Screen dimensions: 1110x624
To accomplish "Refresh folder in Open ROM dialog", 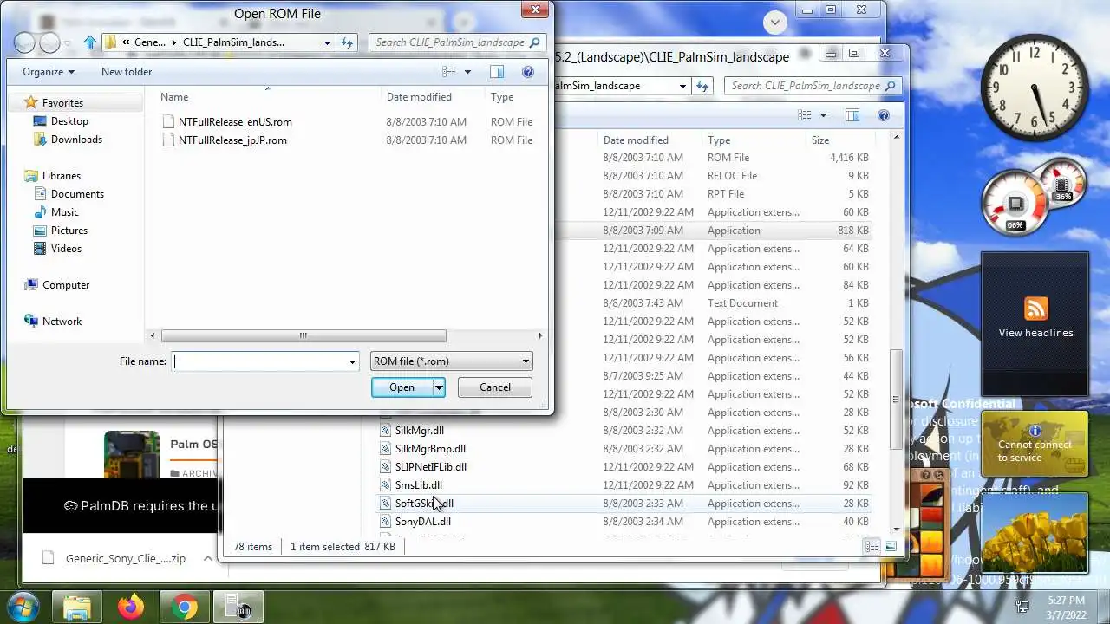I will (347, 42).
